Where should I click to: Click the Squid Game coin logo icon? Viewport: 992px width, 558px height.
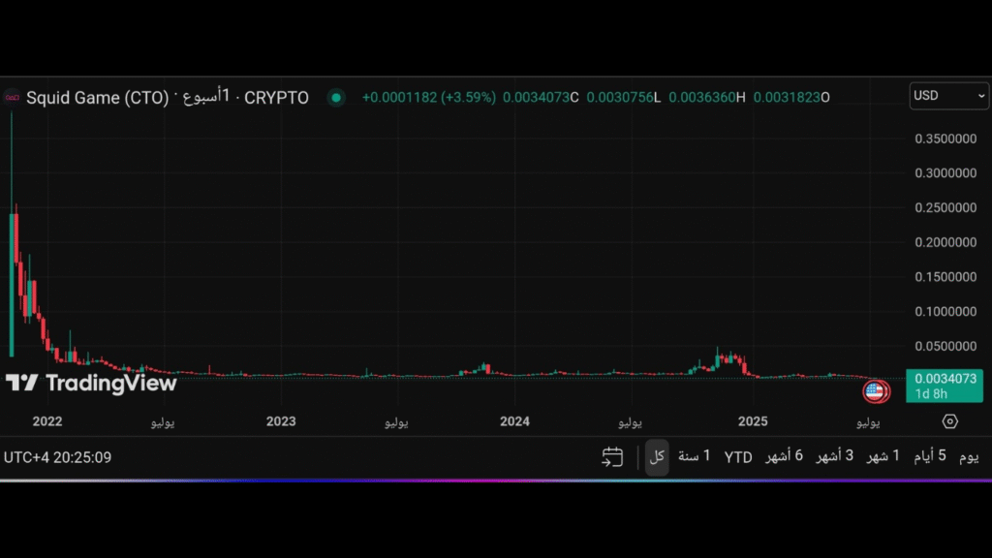tap(12, 98)
